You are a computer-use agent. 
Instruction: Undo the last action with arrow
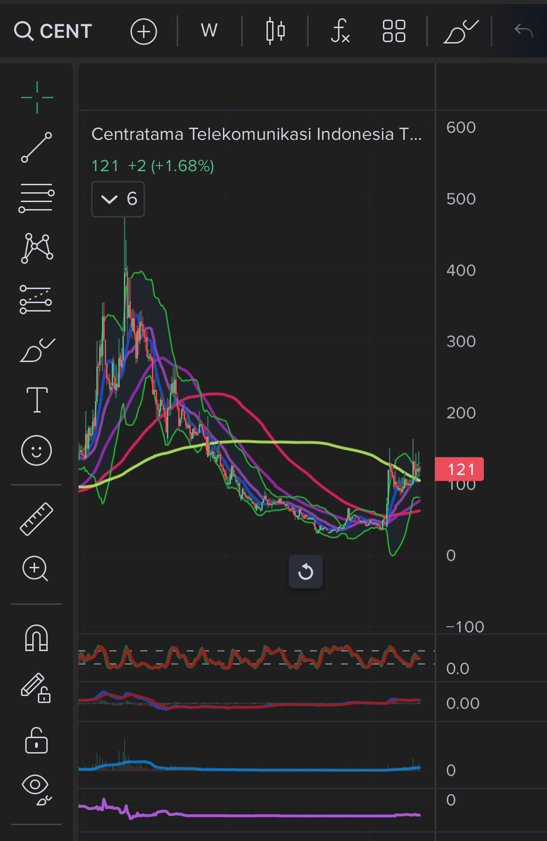524,31
